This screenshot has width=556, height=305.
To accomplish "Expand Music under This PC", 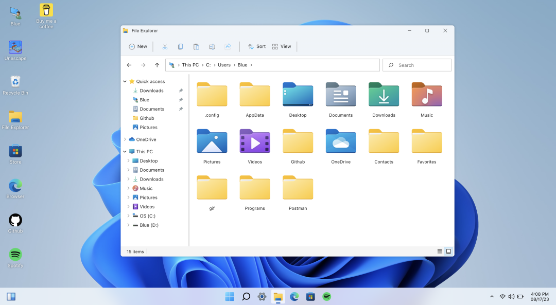I will pyautogui.click(x=128, y=188).
